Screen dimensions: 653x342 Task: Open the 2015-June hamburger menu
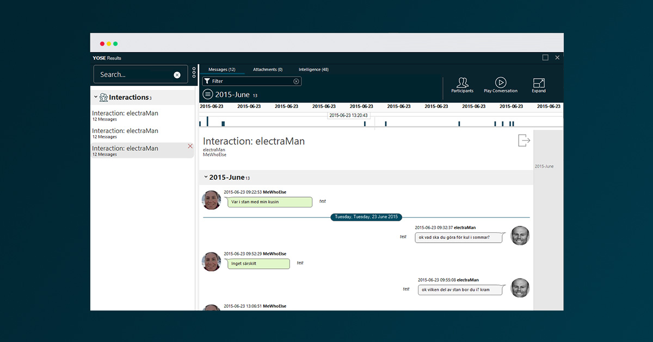(207, 94)
